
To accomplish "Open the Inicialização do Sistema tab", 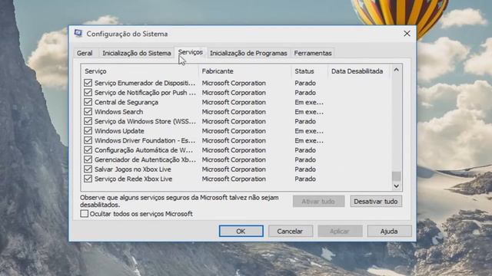I will click(x=137, y=53).
